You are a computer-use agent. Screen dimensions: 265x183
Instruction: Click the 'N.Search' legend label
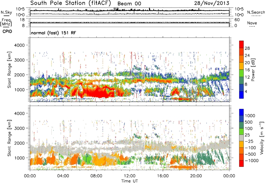click(x=256, y=12)
